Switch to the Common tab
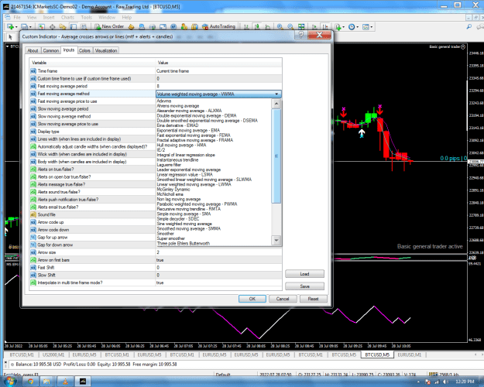The image size is (484, 387). coord(51,50)
